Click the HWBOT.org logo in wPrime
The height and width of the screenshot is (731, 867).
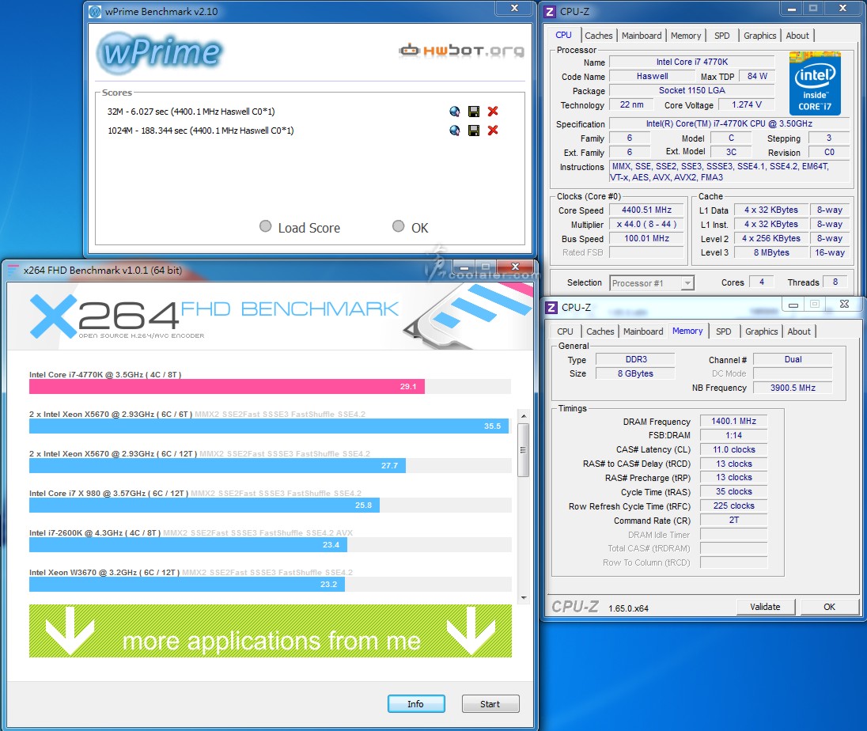461,51
